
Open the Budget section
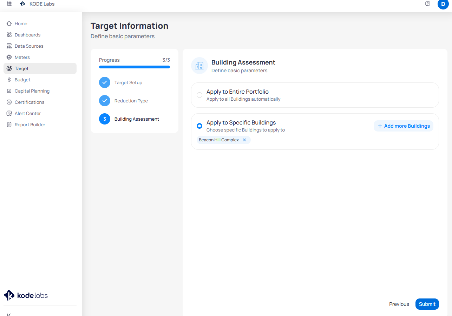(40, 80)
